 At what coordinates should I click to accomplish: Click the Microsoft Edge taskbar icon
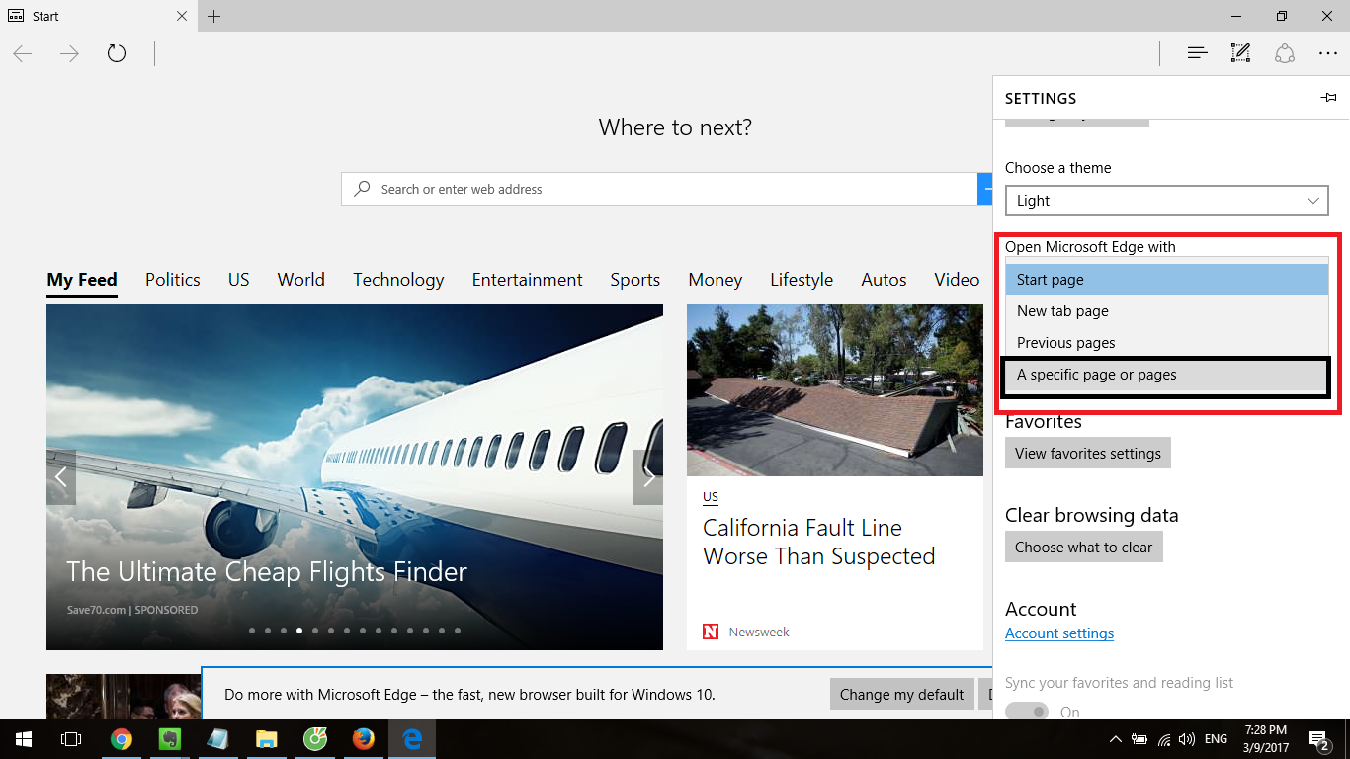coord(412,739)
